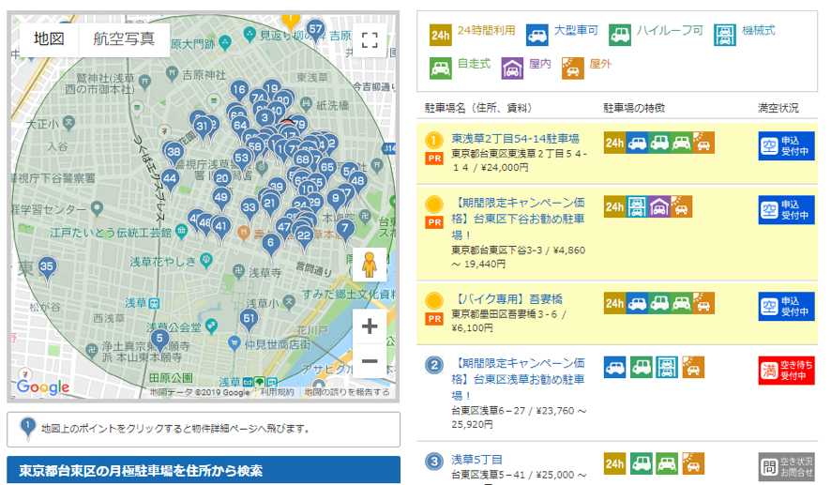Zoom out with the map minus button
Viewport: 831px width, 485px height.
pyautogui.click(x=370, y=361)
